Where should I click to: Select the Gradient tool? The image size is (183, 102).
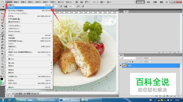click(x=2, y=48)
